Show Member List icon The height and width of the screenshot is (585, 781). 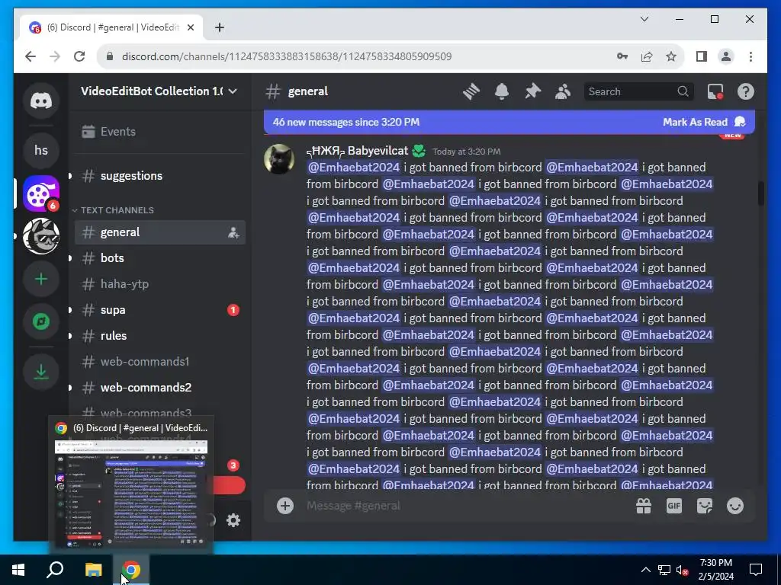563,91
